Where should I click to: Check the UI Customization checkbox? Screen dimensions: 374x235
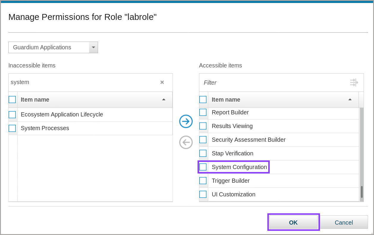point(203,194)
